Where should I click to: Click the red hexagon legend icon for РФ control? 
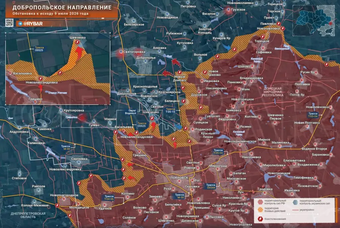(x=260, y=202)
